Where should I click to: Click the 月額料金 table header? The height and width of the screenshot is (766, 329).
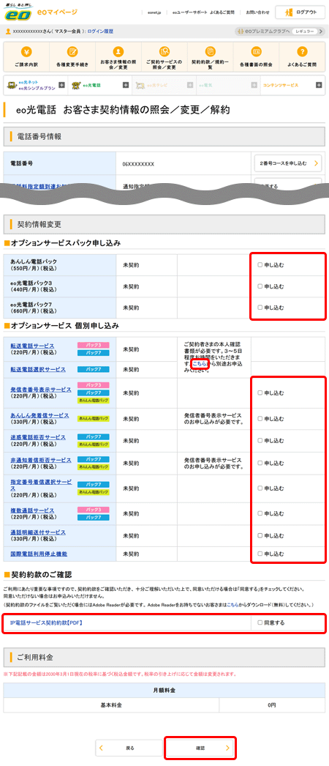point(164,690)
